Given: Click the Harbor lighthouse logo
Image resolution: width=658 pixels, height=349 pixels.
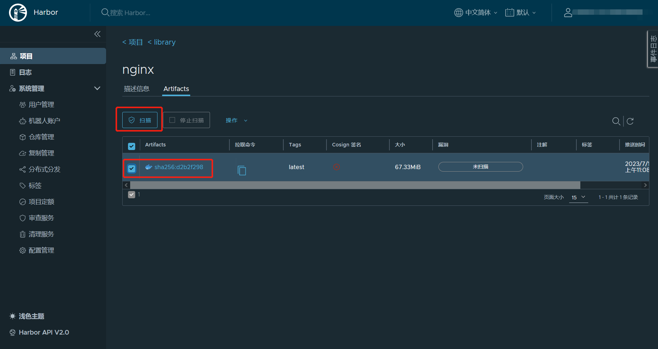Looking at the screenshot, I should tap(18, 13).
